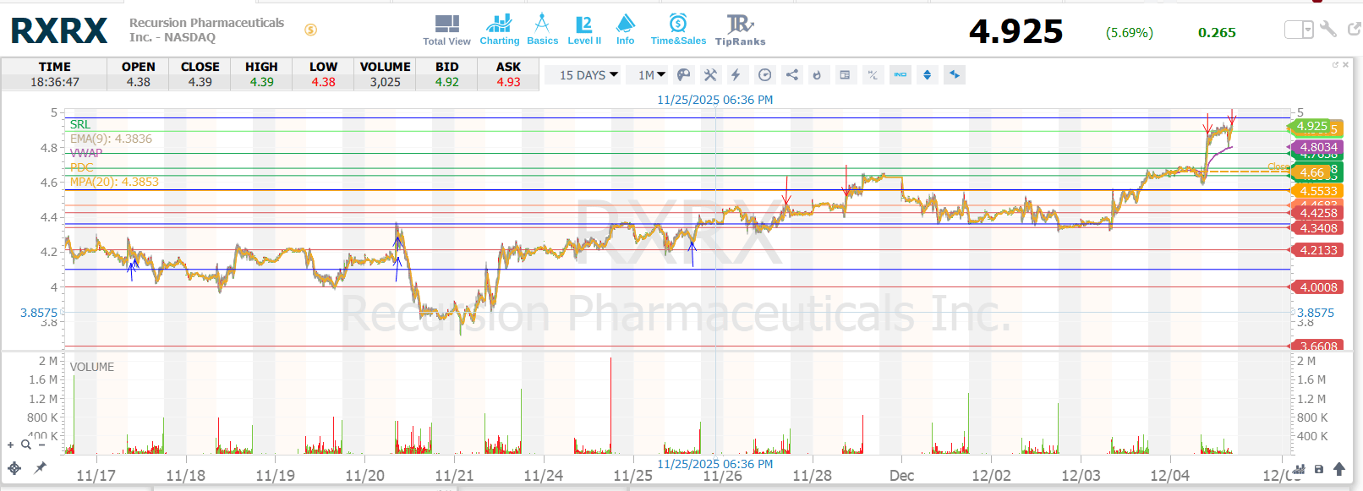Viewport: 1363px width, 491px height.
Task: Click the net change 0.265
Action: click(x=1217, y=32)
